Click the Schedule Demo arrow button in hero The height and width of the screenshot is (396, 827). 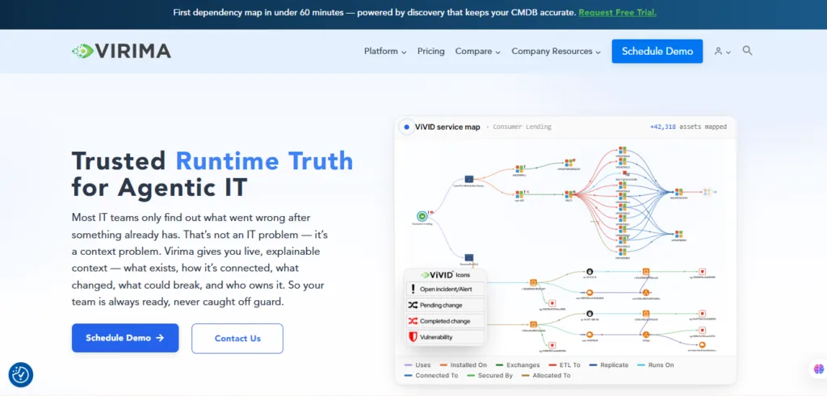pos(125,338)
